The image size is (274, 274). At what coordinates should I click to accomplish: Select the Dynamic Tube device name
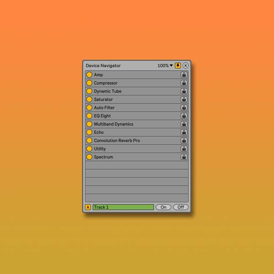pyautogui.click(x=108, y=91)
